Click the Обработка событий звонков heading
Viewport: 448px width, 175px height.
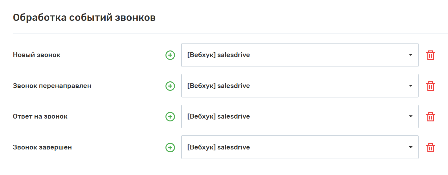tap(84, 18)
